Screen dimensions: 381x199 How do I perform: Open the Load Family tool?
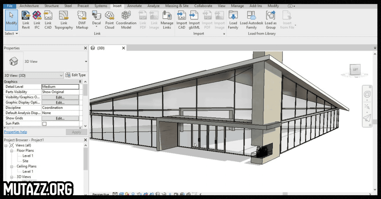(233, 15)
